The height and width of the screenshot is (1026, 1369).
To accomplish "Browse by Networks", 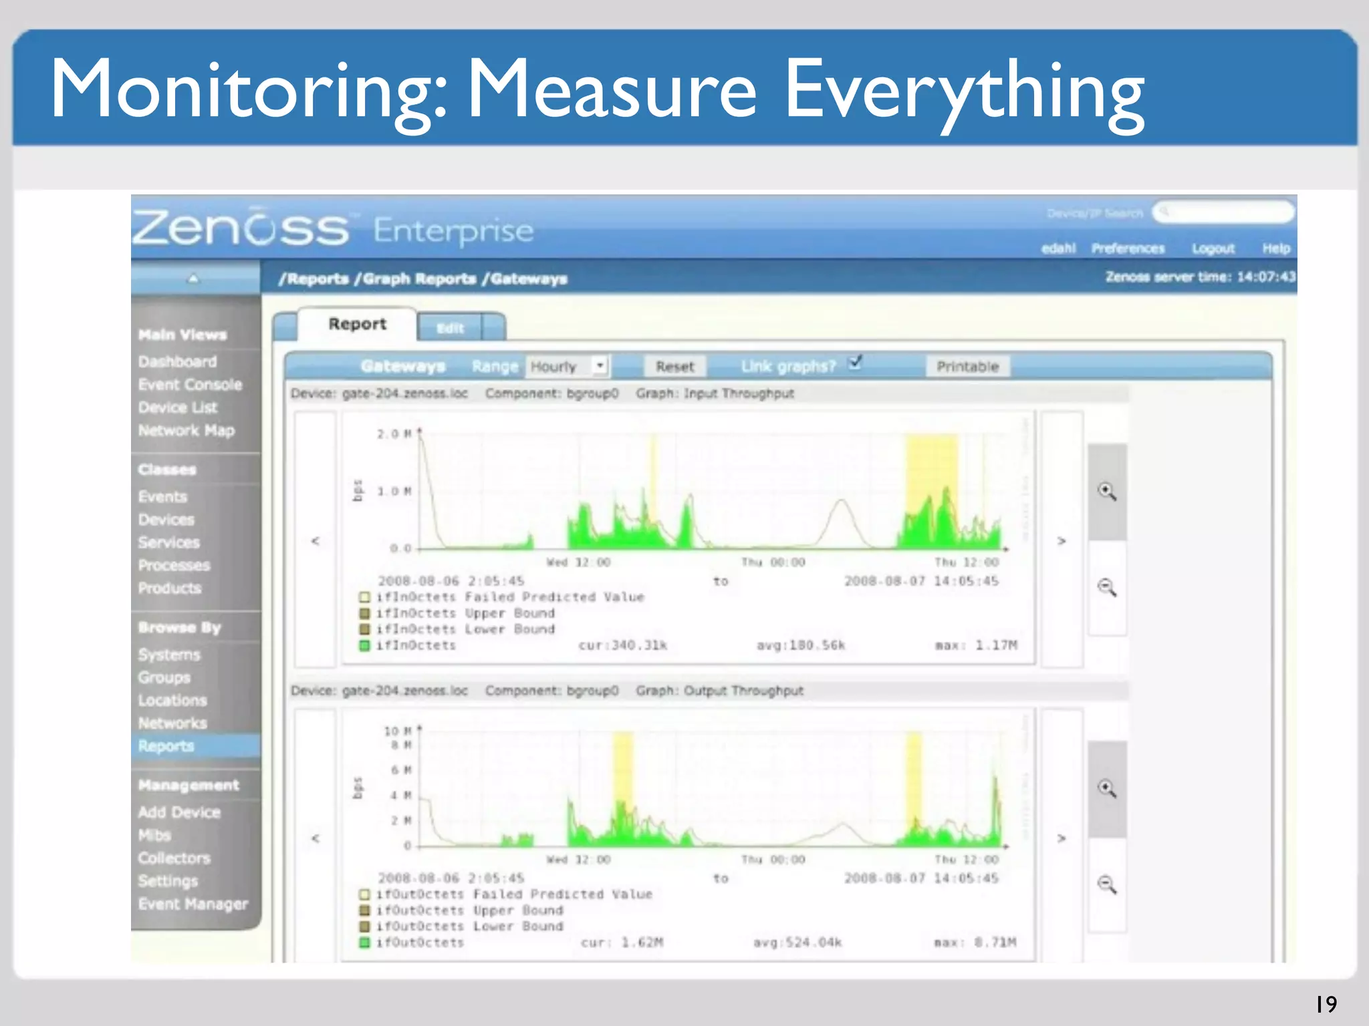I will (172, 723).
